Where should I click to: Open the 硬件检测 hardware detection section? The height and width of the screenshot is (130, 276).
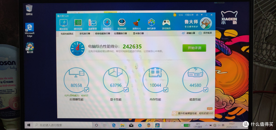pos(78,24)
